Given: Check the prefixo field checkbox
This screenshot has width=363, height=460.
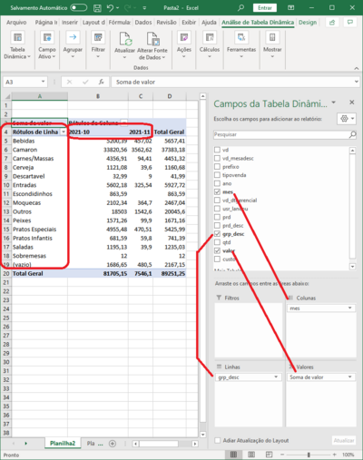Looking at the screenshot, I should 217,167.
